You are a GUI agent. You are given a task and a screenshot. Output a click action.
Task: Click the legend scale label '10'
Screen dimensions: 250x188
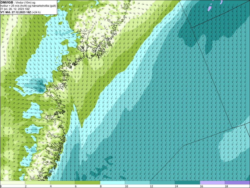(126, 186)
